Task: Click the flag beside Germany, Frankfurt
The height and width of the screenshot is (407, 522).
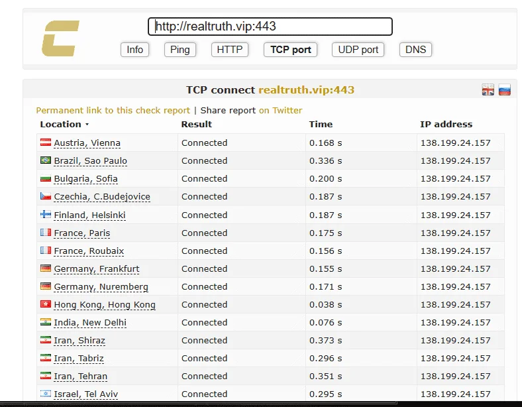Action: [46, 268]
